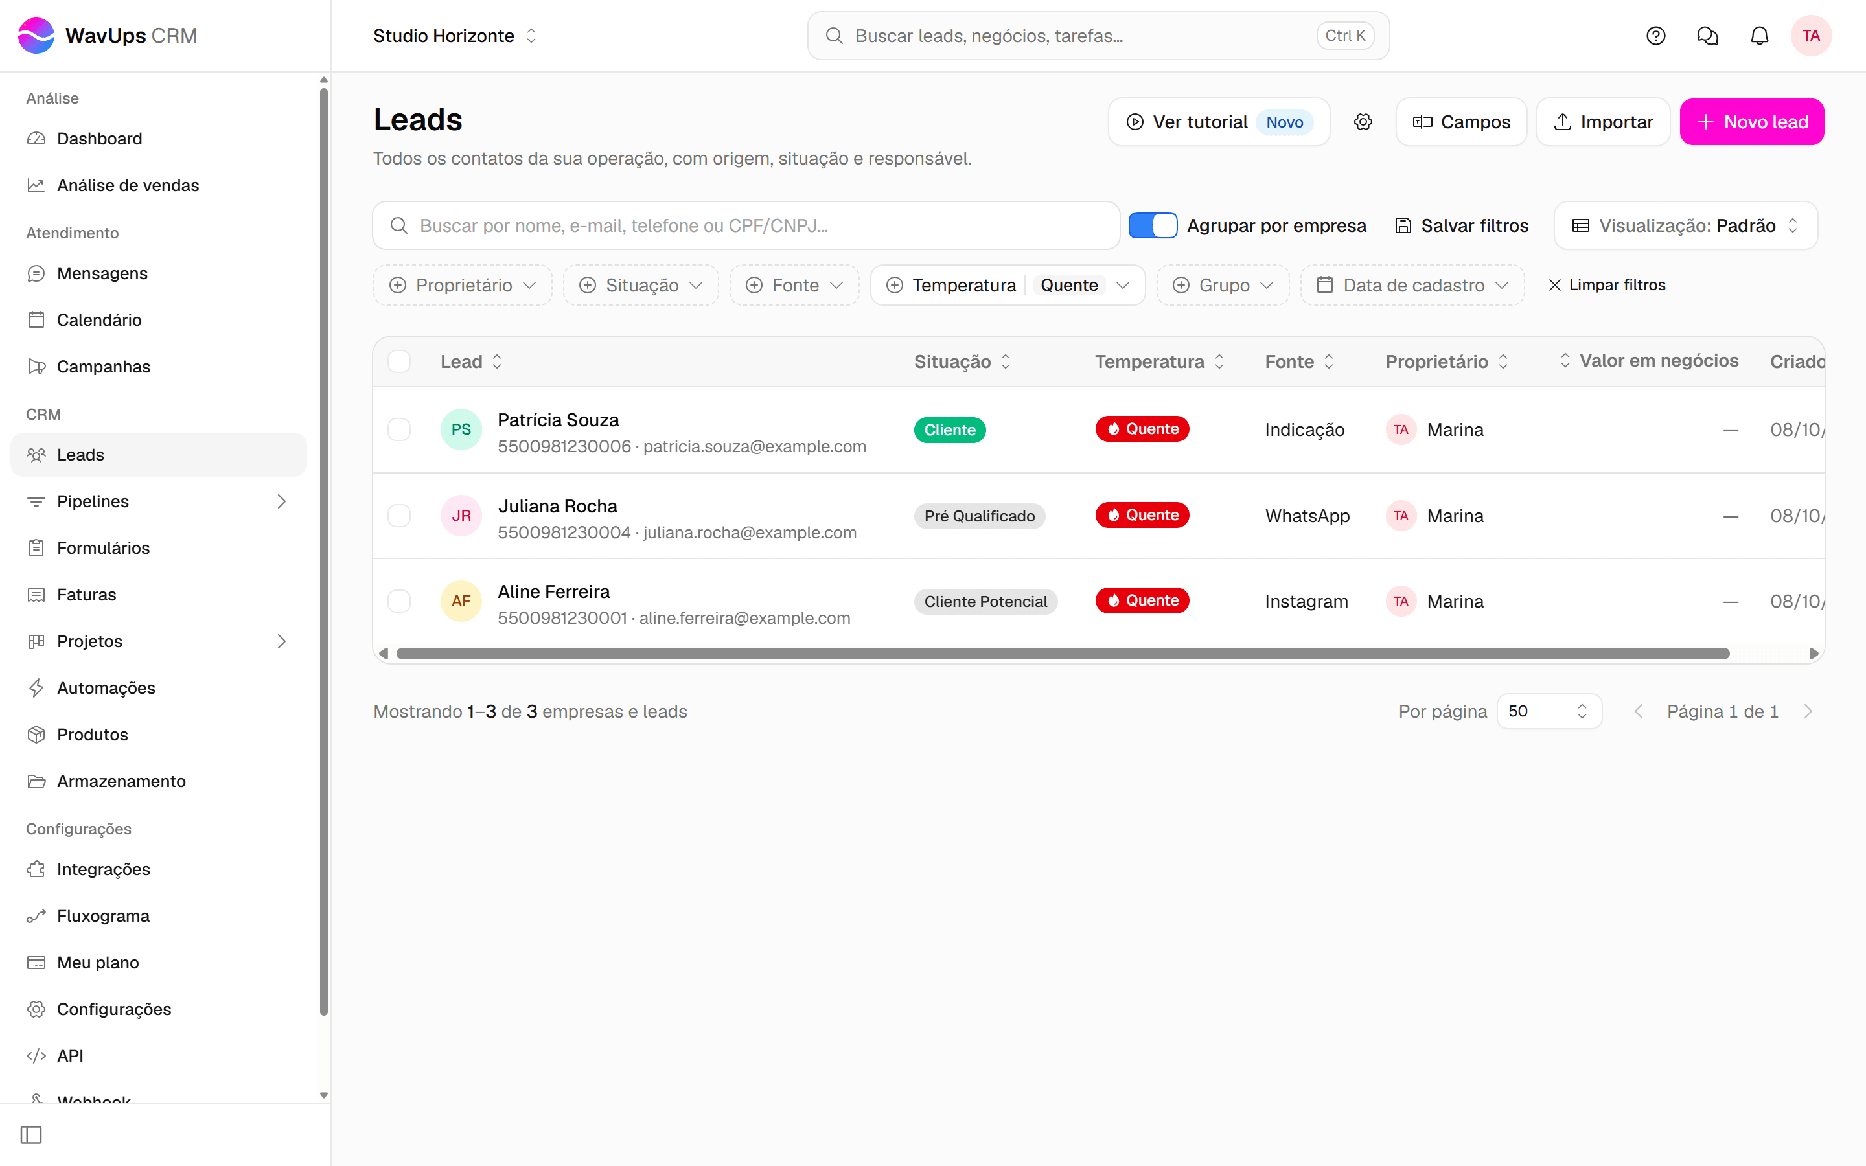Viewport: 1866px width, 1166px height.
Task: Open Produtos in the sidebar
Action: coord(158,735)
